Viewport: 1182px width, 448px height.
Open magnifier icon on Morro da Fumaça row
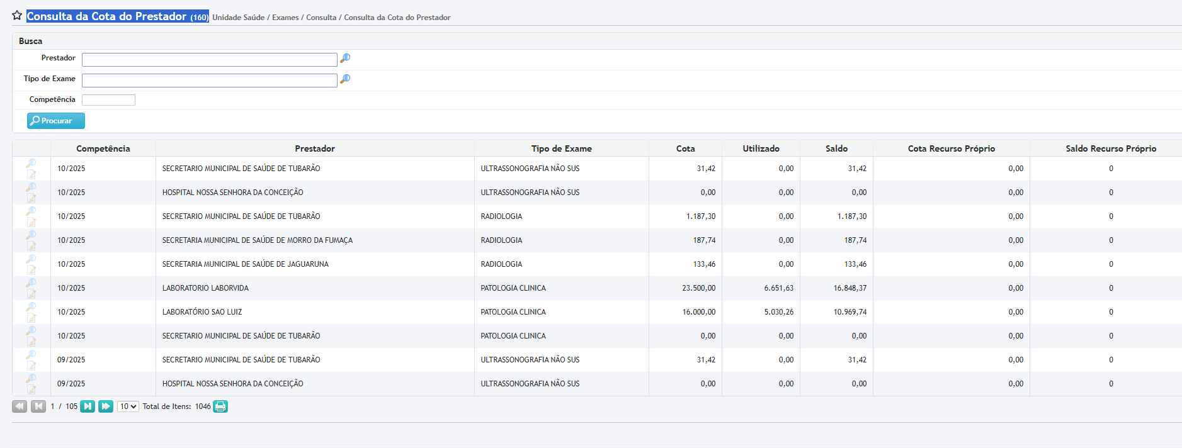pyautogui.click(x=31, y=235)
